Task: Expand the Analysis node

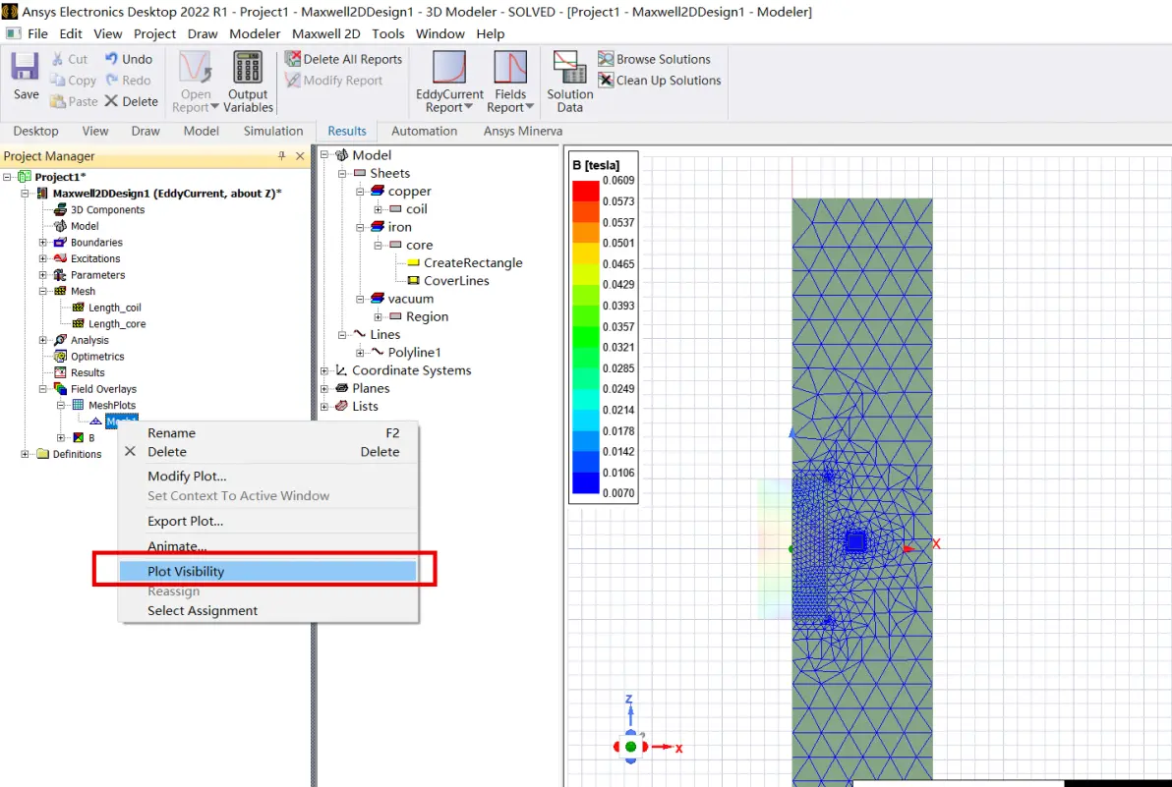Action: pyautogui.click(x=43, y=340)
